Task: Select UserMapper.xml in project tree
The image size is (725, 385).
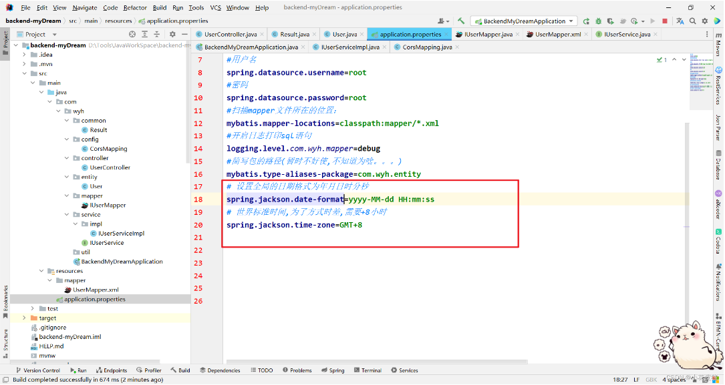Action: [x=96, y=290]
